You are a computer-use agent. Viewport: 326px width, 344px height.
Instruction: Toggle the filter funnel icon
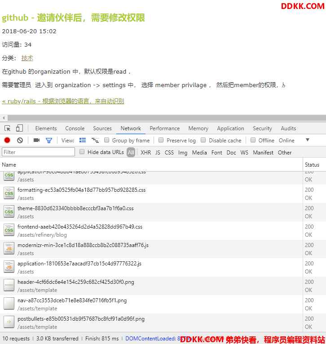[x=48, y=141]
